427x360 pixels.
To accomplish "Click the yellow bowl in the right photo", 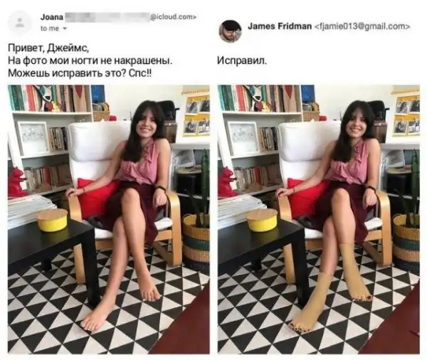I will 262,220.
